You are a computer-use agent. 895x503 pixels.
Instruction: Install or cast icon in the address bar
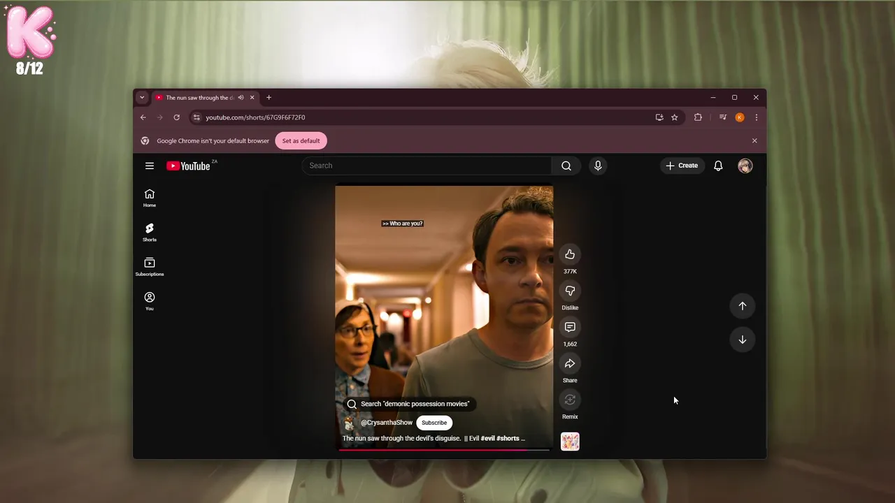[659, 117]
